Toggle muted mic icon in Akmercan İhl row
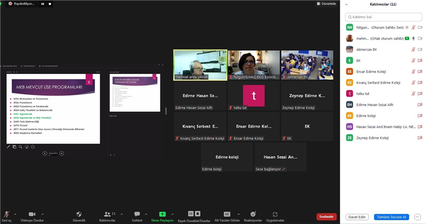 [413, 50]
